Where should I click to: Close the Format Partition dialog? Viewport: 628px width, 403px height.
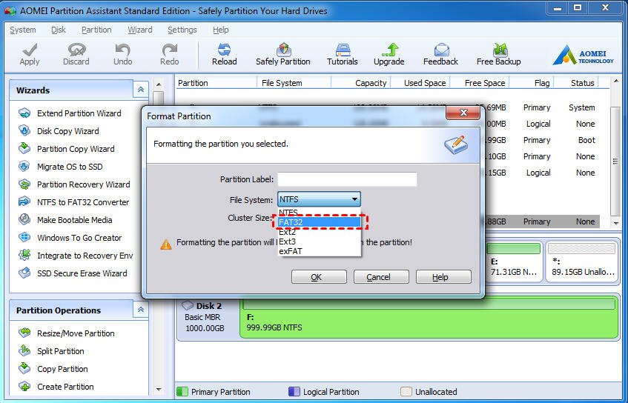pos(463,113)
